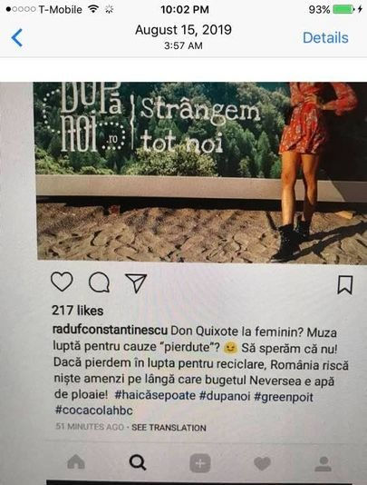This screenshot has width=367, height=485.
Task: Open radufconstantinescu profile username
Action: point(110,330)
